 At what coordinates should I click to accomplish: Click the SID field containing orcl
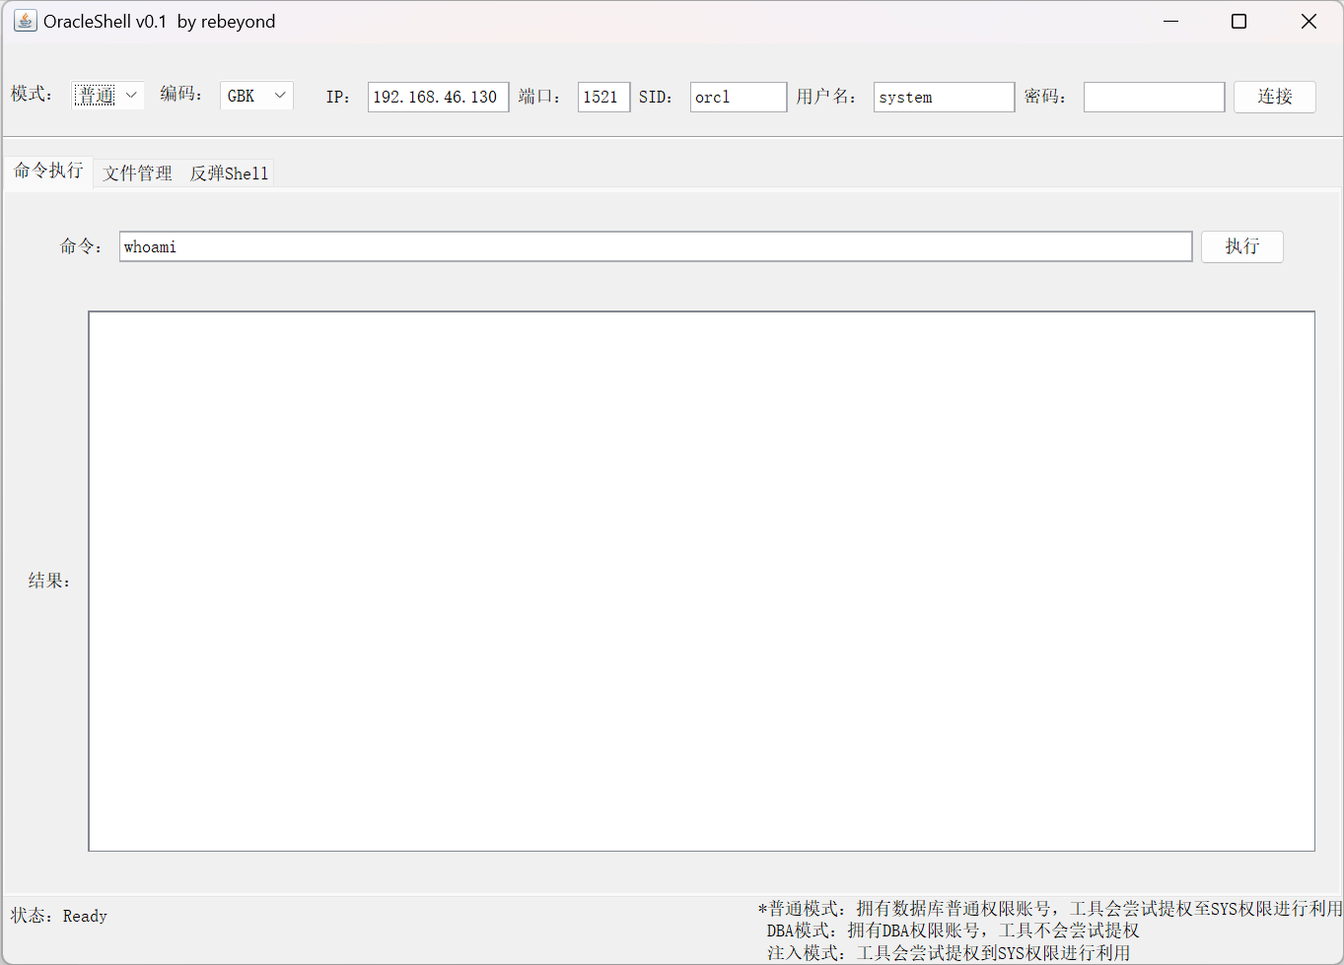point(738,97)
